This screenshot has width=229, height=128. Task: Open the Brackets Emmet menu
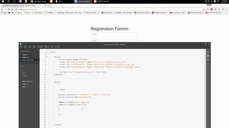pos(57,47)
